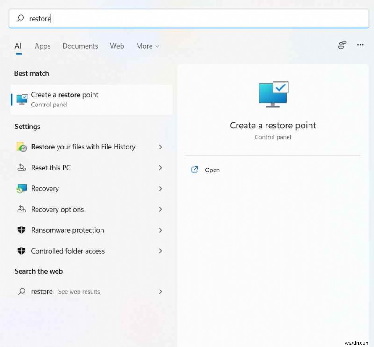Viewport: 374px width, 347px height.
Task: Click the Recovery icon in Settings results
Action: coord(22,189)
